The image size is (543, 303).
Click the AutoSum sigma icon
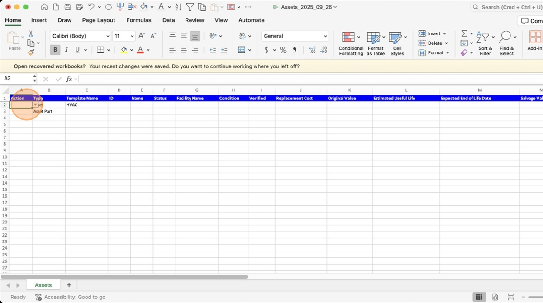tap(464, 33)
